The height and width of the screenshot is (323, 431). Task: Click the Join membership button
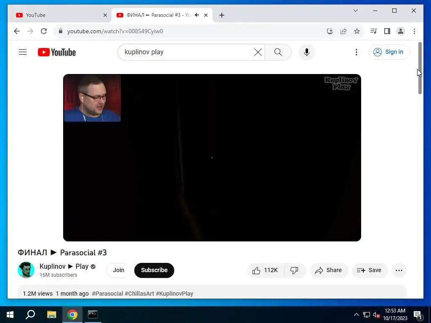pyautogui.click(x=118, y=270)
